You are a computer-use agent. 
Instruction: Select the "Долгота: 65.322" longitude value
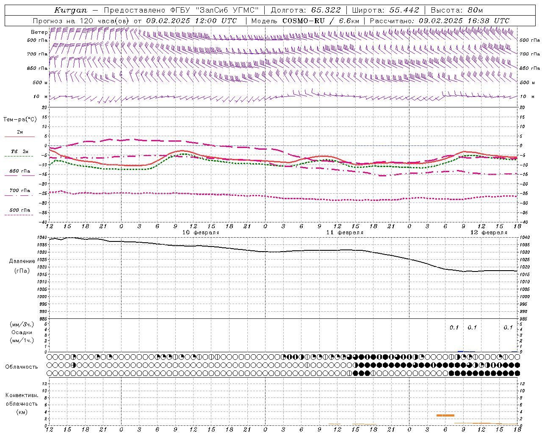pyautogui.click(x=305, y=10)
